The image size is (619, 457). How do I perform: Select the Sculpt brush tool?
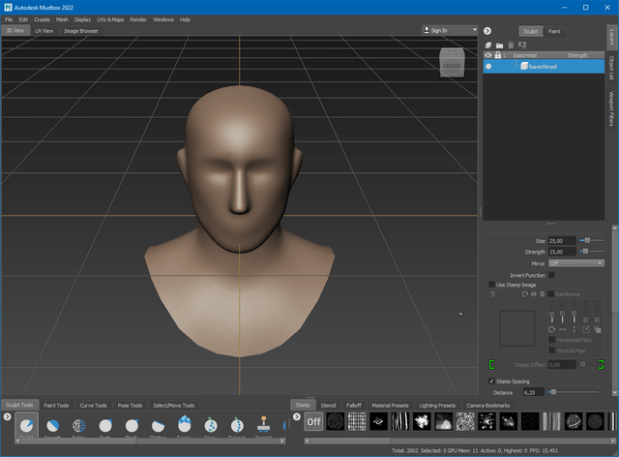(x=27, y=424)
